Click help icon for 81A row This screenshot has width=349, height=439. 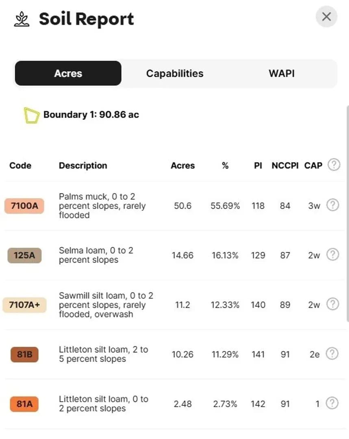pos(332,403)
